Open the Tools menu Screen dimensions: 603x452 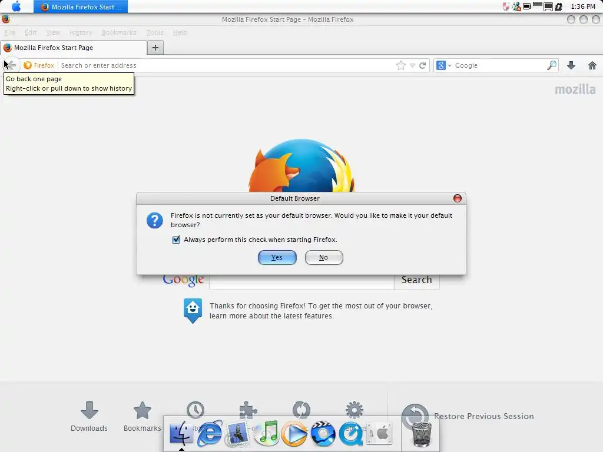tap(155, 33)
